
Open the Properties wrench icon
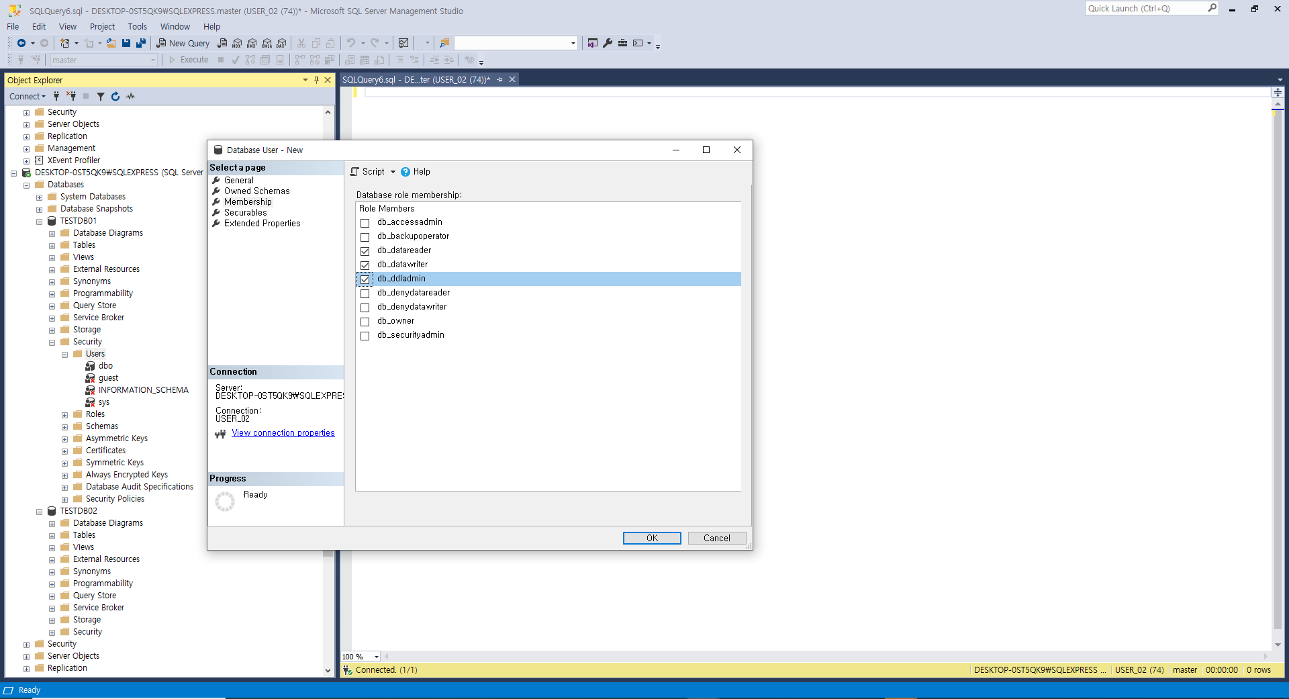point(608,43)
